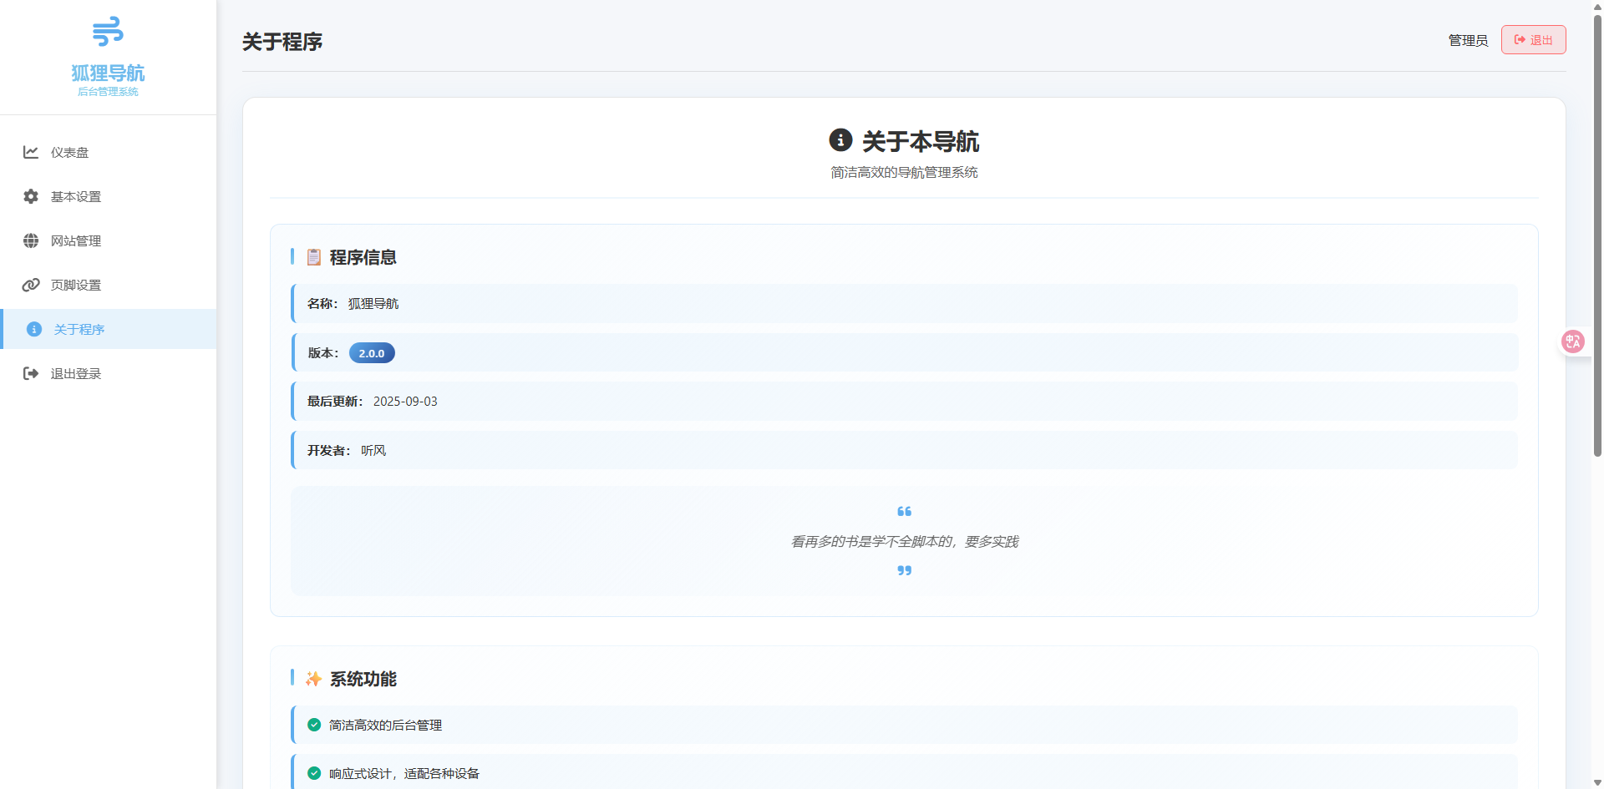The image size is (1604, 789).
Task: Click the 退出 button at top right
Action: tap(1533, 39)
